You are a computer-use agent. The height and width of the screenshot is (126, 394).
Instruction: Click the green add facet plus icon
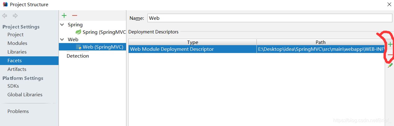tap(64, 15)
